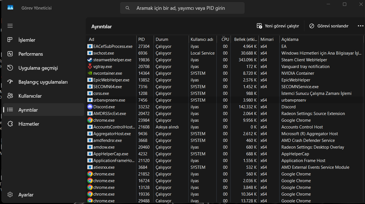Select the vgtray.exe process name

tap(103, 67)
